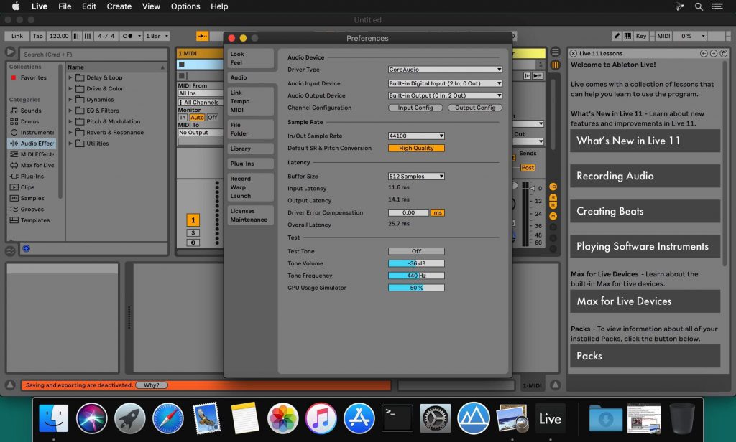Click the metronome icon in the toolbar
The image size is (736, 442).
coord(128,35)
